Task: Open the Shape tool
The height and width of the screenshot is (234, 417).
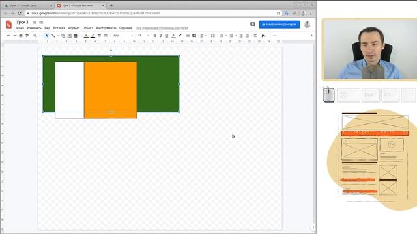Action: click(63, 36)
